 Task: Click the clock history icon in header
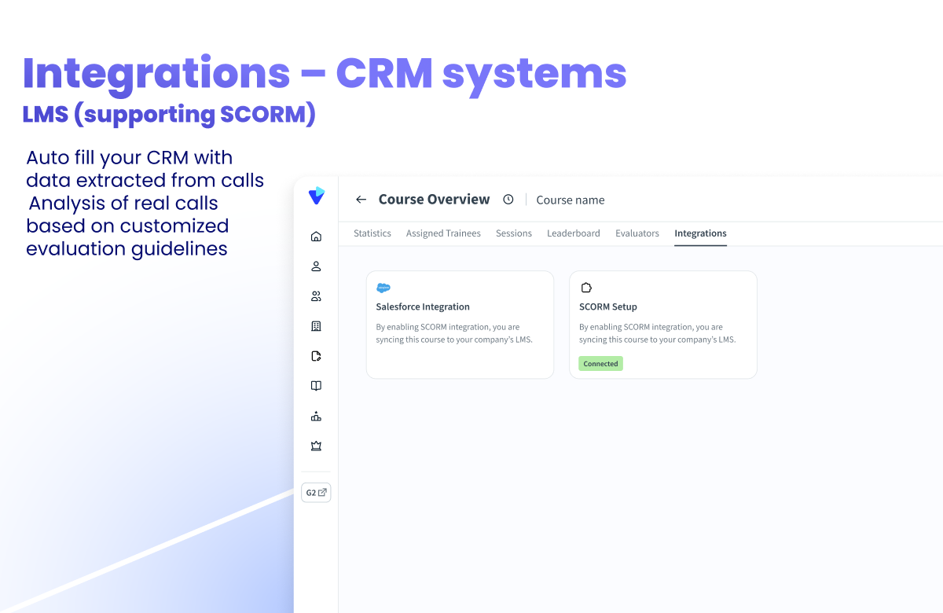[x=508, y=200]
